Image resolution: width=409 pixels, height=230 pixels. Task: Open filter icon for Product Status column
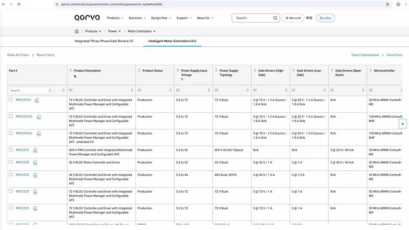pos(139,90)
